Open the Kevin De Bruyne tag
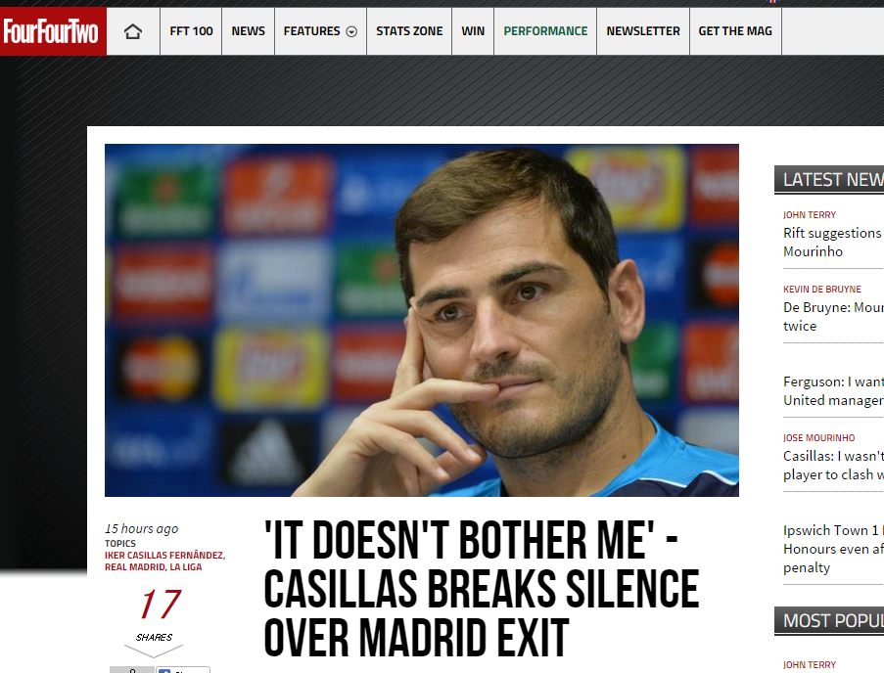The width and height of the screenshot is (884, 673). 822,289
